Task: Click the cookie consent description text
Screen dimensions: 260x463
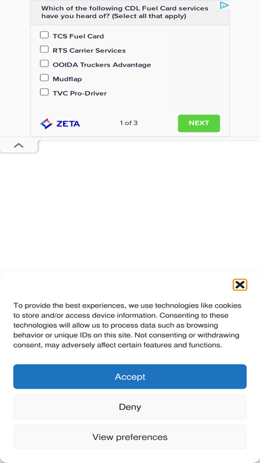Action: [128, 325]
